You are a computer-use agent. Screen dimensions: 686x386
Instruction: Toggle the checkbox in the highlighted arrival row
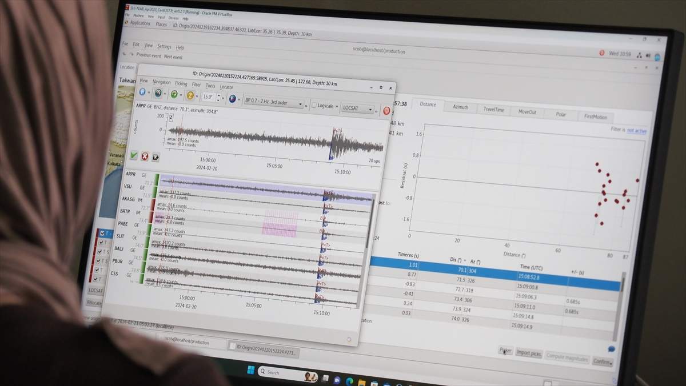click(102, 233)
